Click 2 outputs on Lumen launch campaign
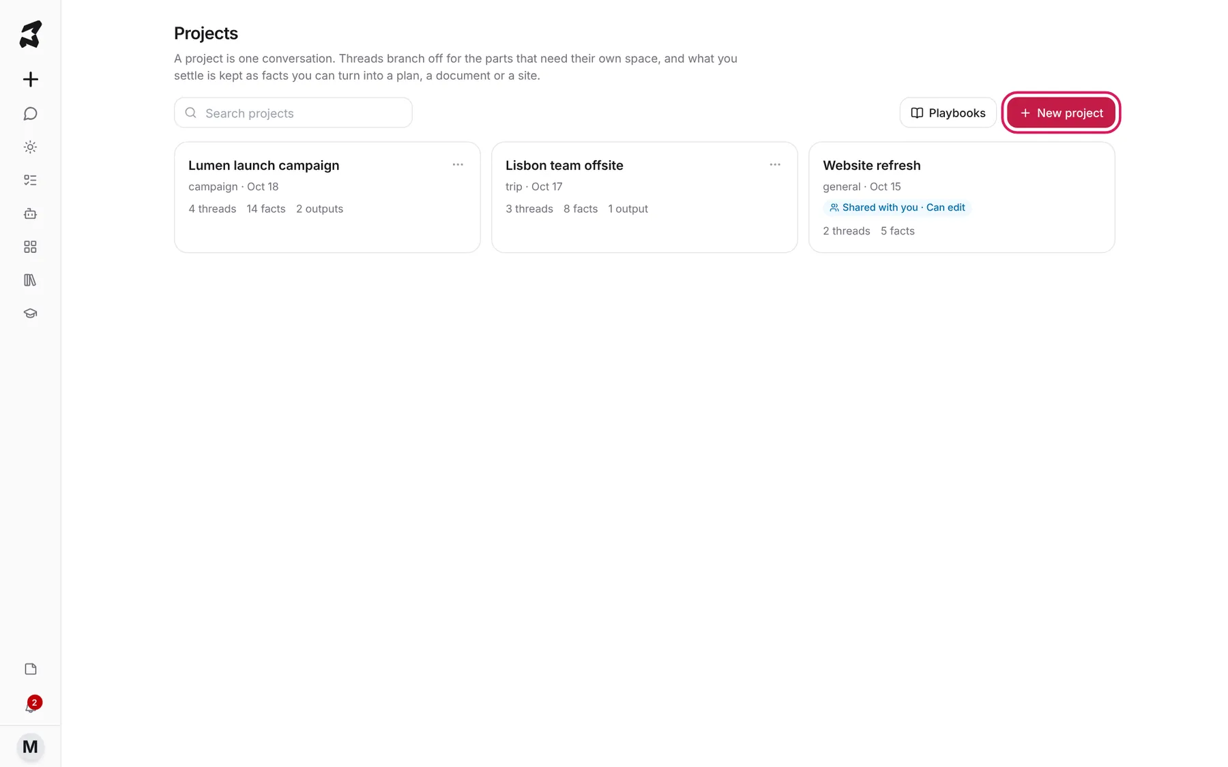The height and width of the screenshot is (767, 1228). click(x=319, y=209)
